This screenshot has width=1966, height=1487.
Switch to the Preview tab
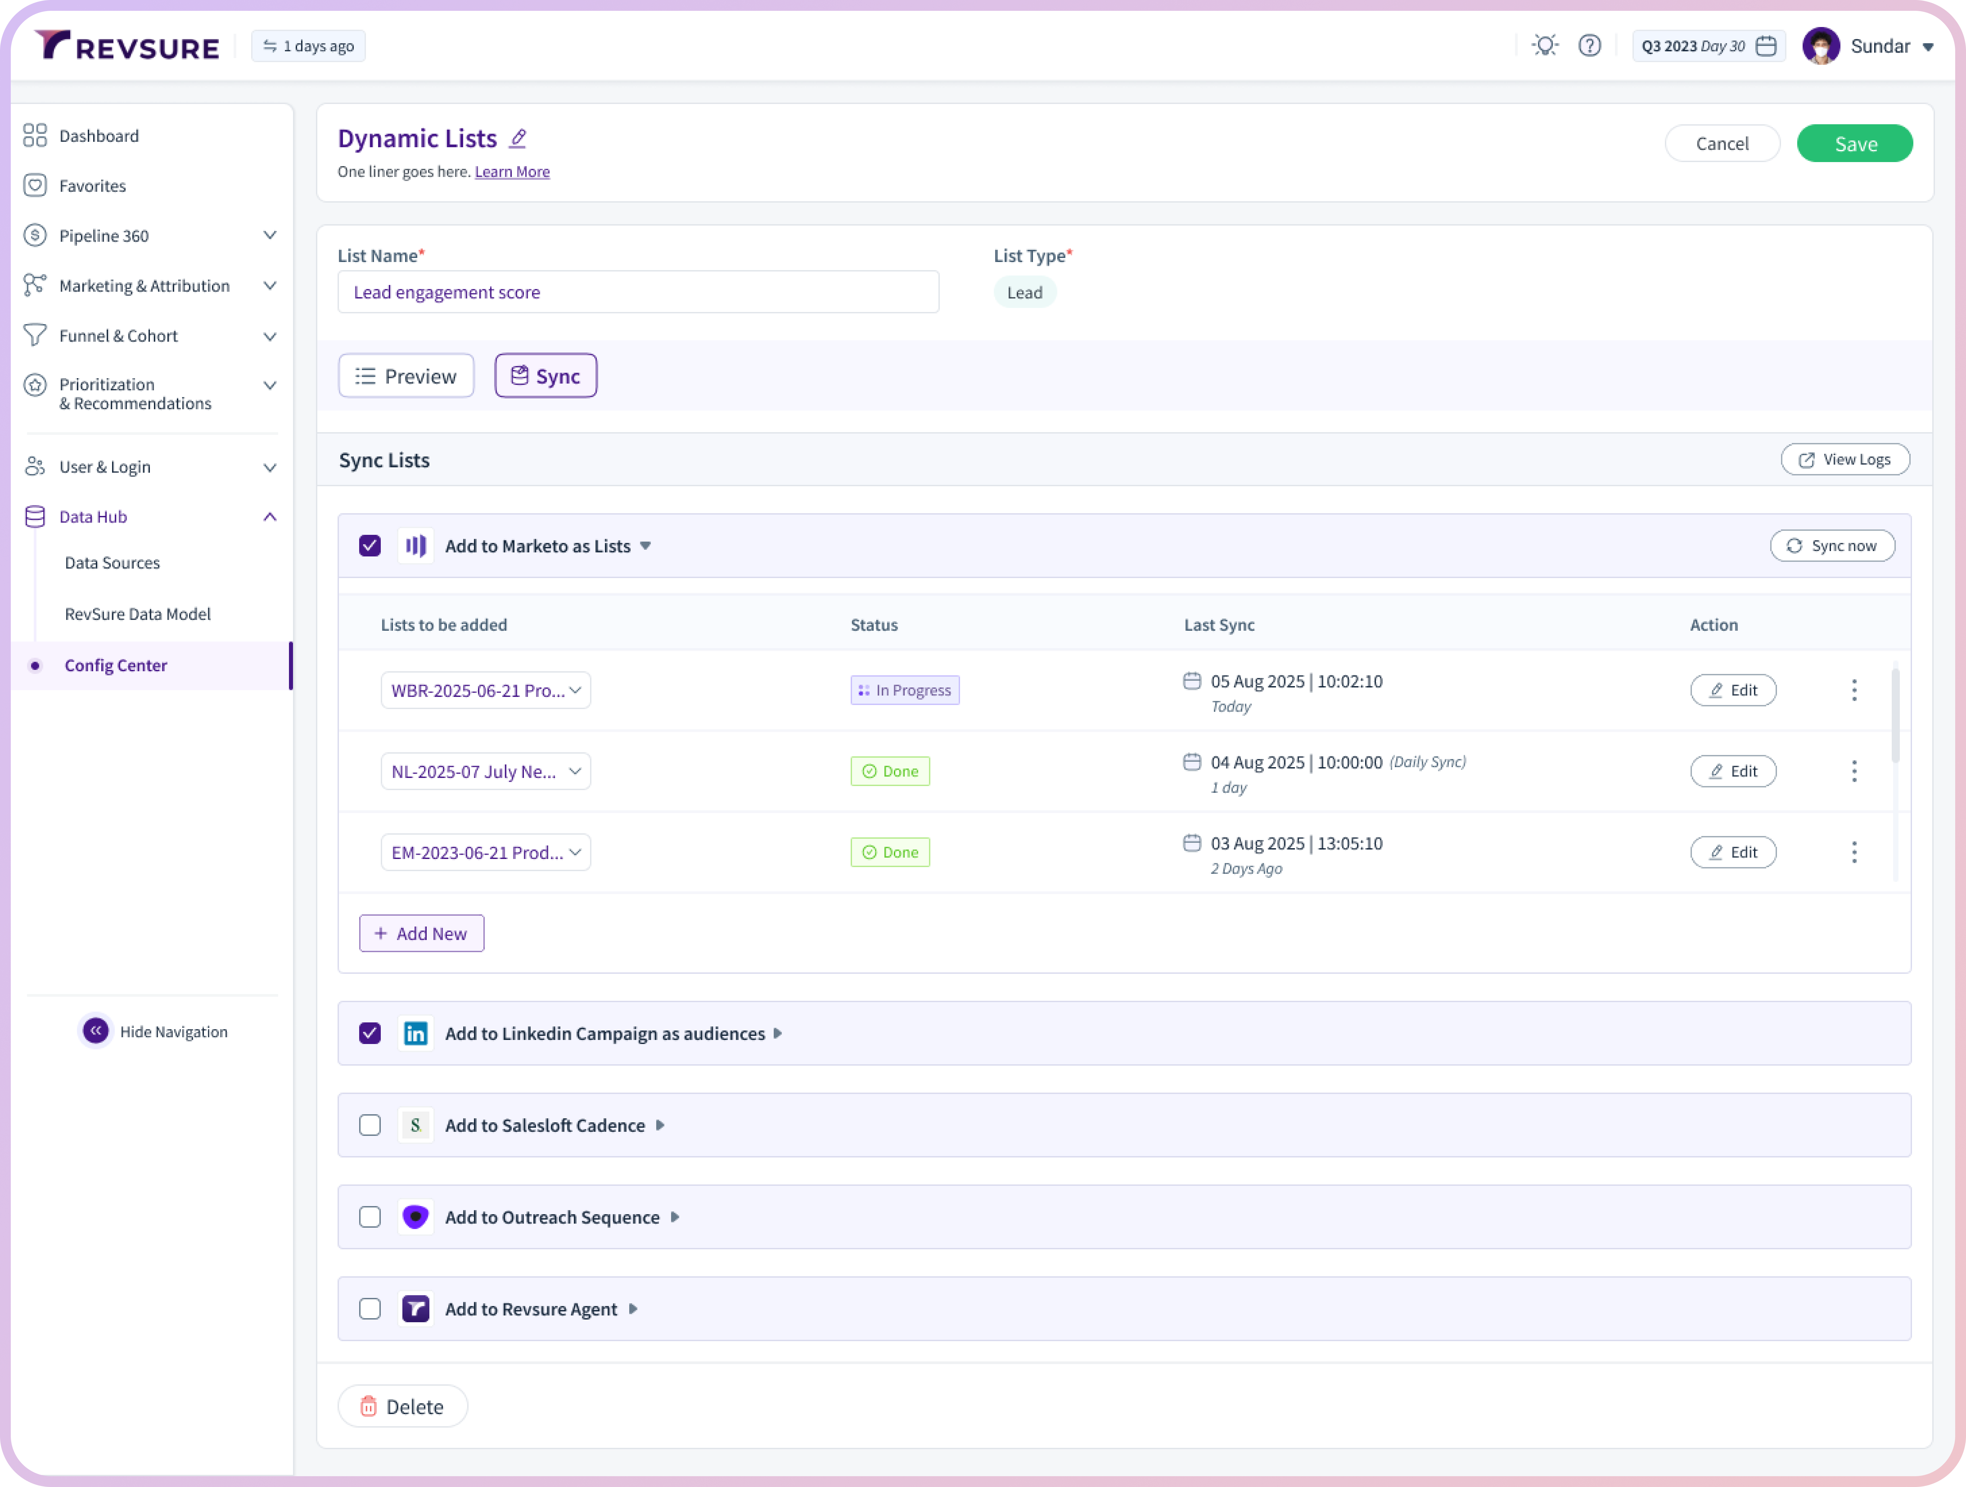tap(406, 376)
